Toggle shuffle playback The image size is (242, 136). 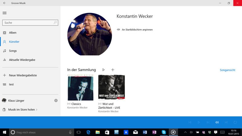[x=226, y=122]
